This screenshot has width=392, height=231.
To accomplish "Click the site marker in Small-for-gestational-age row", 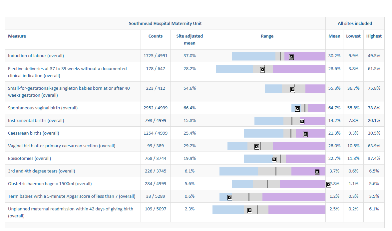I will coord(292,89).
